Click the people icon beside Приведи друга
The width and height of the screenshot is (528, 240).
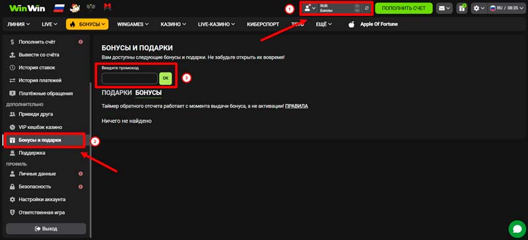(13, 115)
